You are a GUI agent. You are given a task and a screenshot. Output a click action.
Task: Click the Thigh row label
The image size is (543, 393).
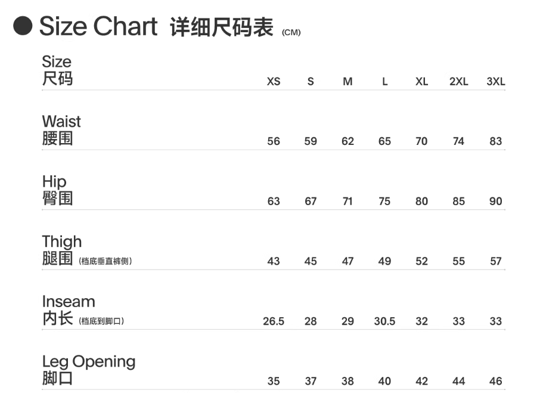(62, 250)
